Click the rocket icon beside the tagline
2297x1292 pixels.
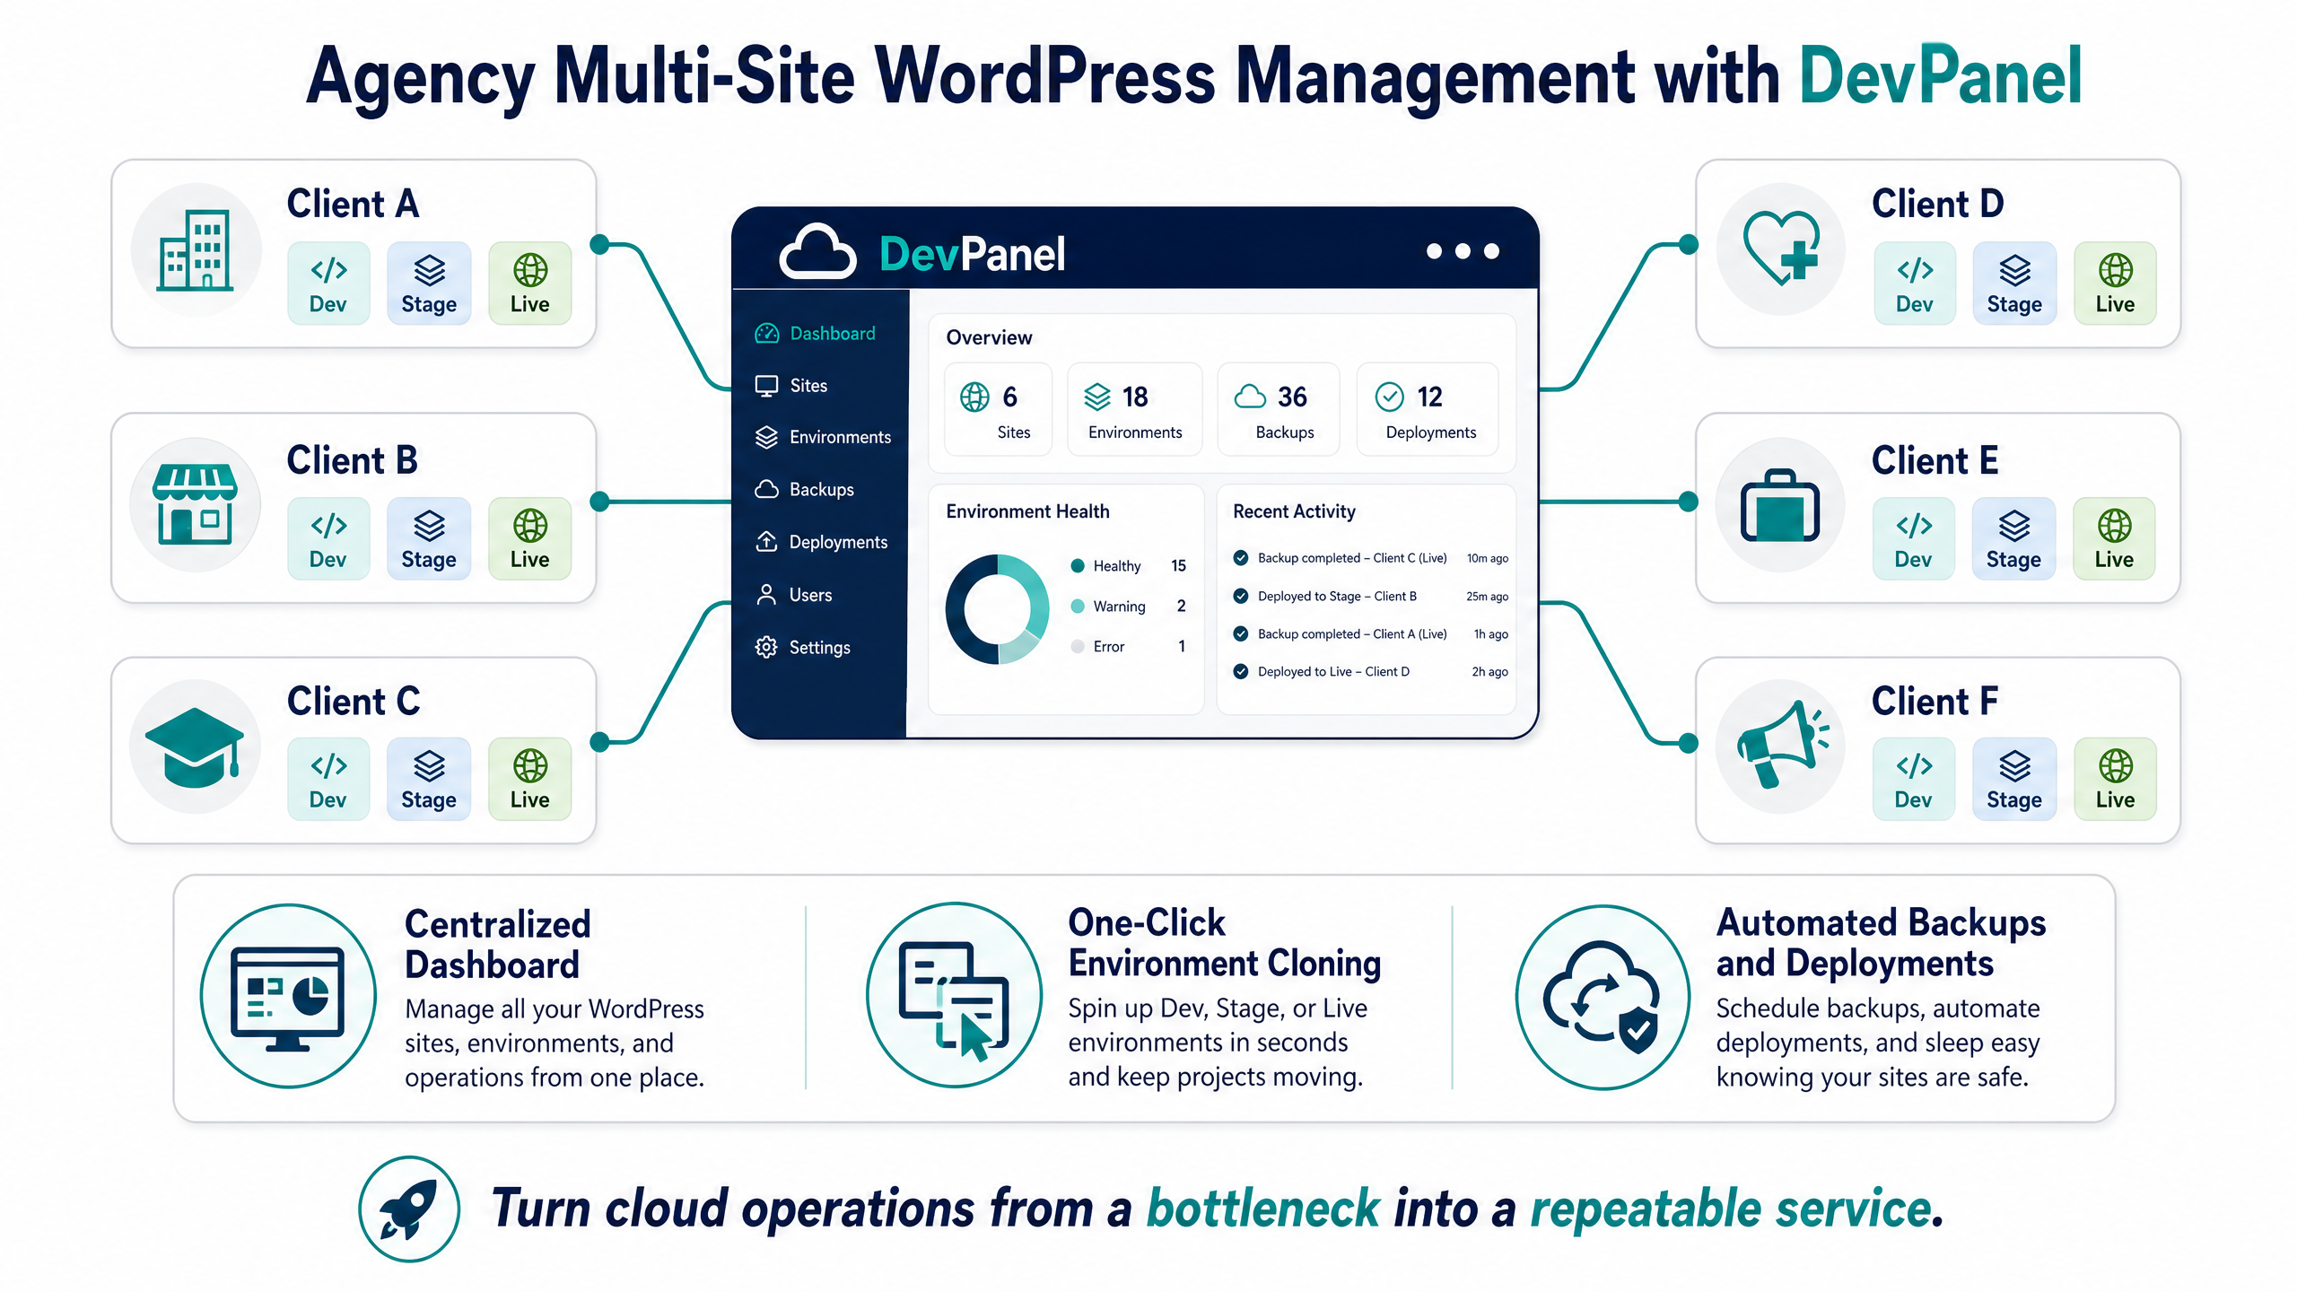[x=409, y=1209]
